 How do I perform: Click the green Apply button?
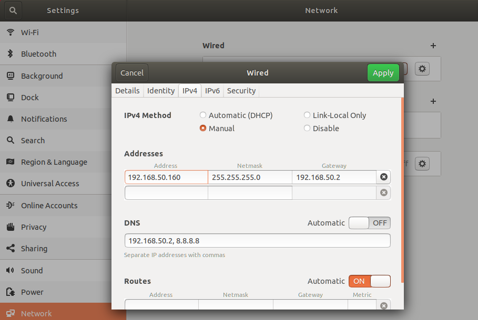pyautogui.click(x=383, y=73)
